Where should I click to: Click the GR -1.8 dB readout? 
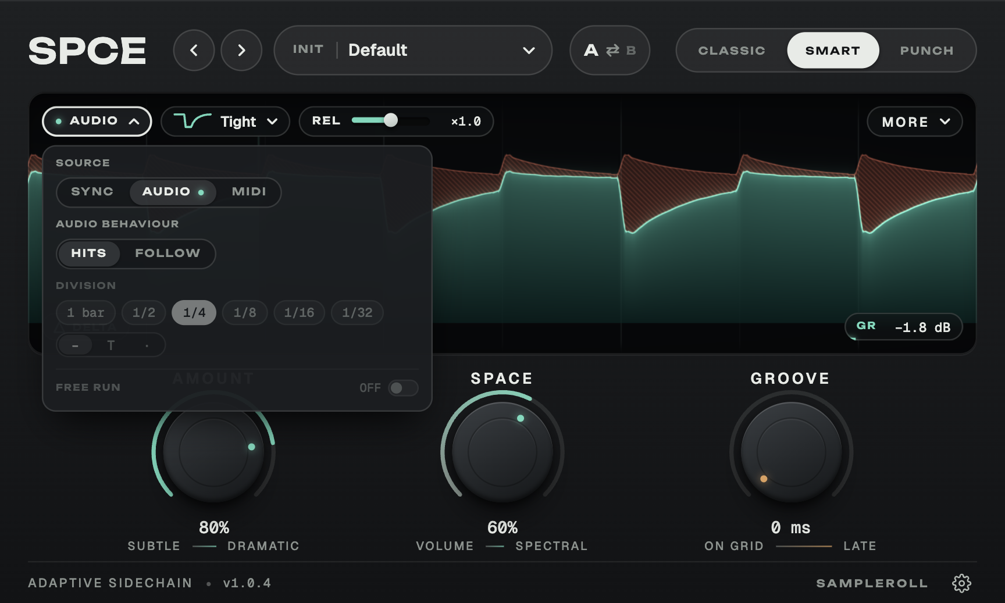[904, 327]
